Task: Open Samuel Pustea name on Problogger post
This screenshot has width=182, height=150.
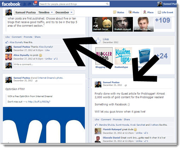Action: point(111,82)
